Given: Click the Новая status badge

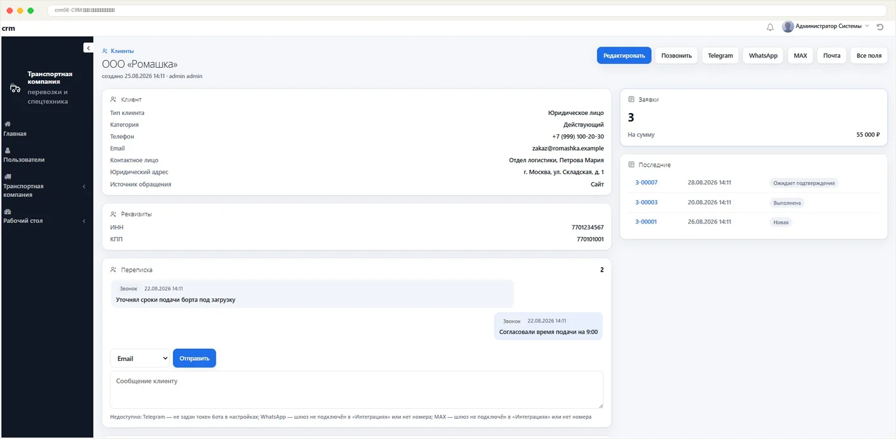Looking at the screenshot, I should coord(781,222).
